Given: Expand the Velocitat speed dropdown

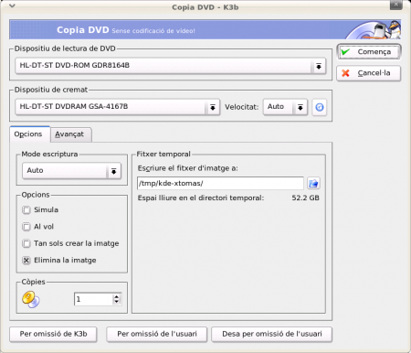Looking at the screenshot, I should [x=285, y=107].
